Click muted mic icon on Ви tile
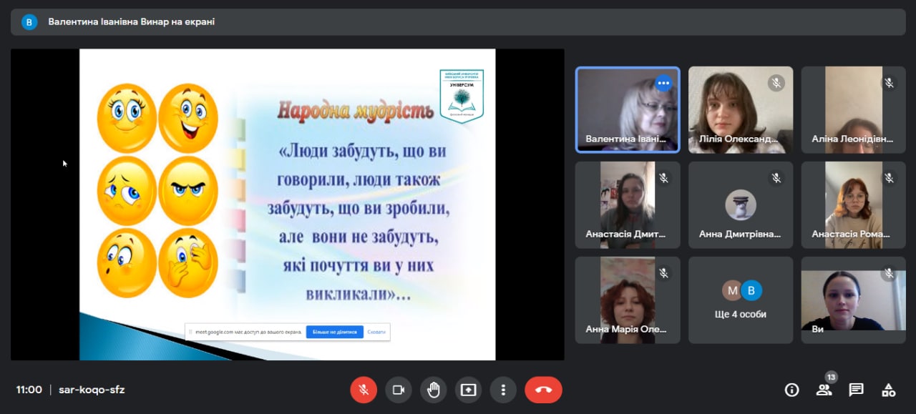The height and width of the screenshot is (414, 916). (x=889, y=273)
